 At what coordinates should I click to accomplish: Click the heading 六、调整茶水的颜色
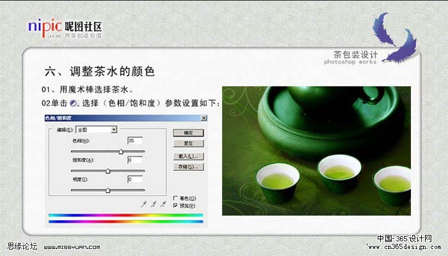[99, 72]
